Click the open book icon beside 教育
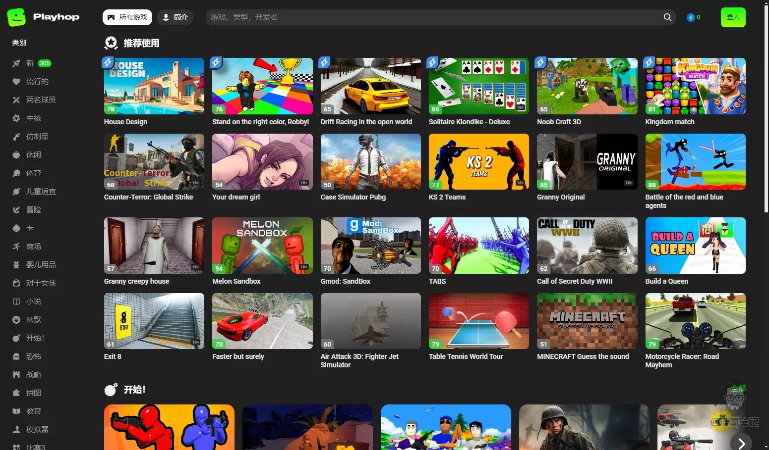 coord(16,411)
